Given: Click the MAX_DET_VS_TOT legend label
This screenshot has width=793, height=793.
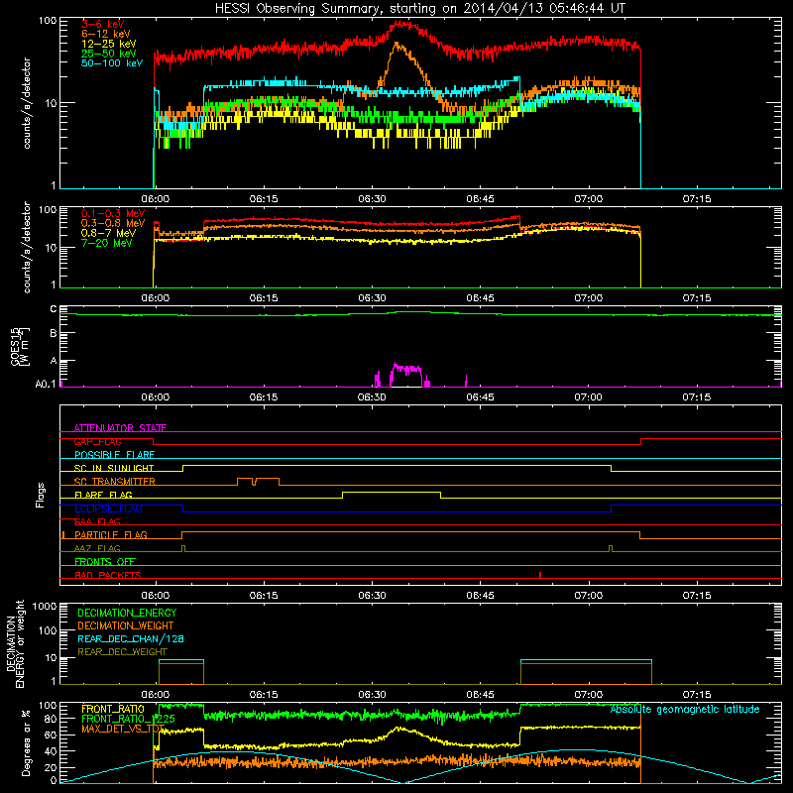Looking at the screenshot, I should (123, 730).
